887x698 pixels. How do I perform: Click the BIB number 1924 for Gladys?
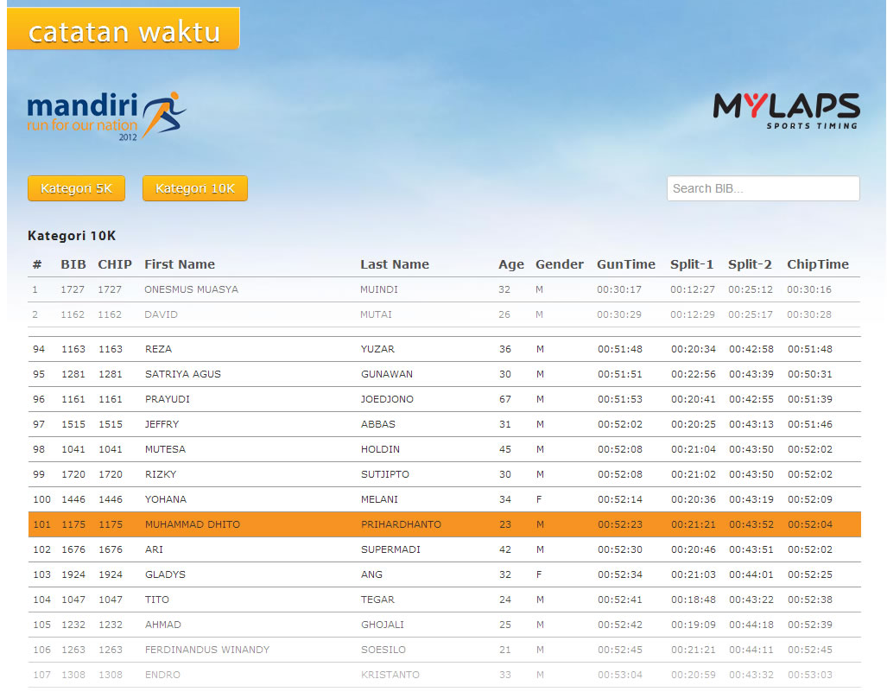point(73,574)
